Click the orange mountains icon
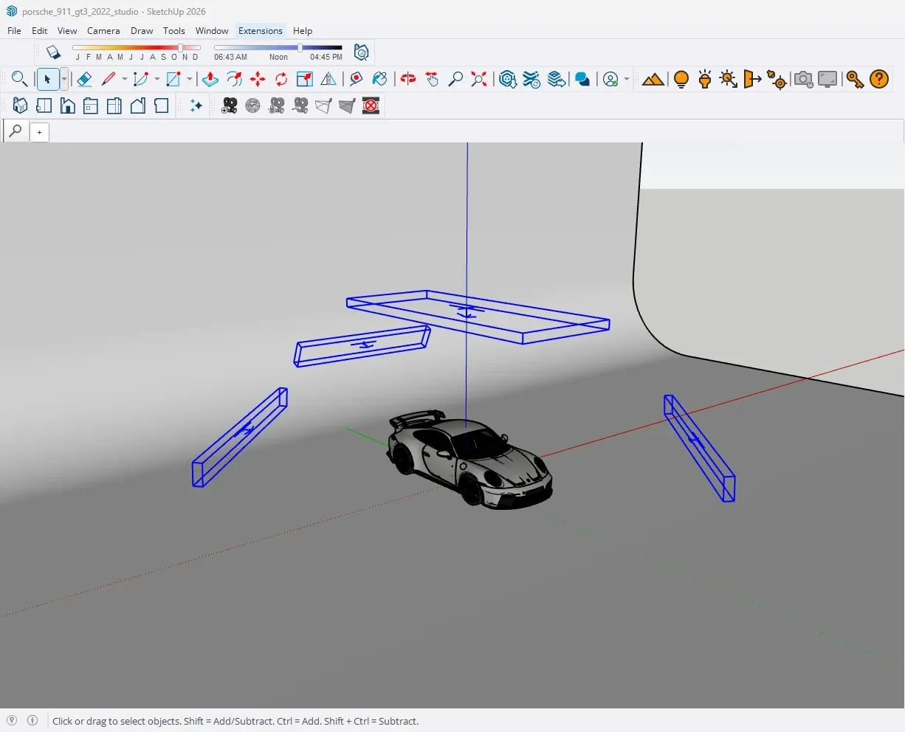 point(653,79)
